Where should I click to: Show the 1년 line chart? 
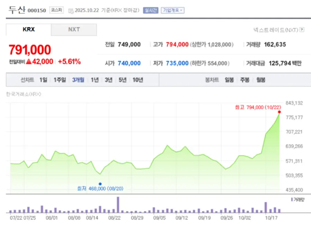click(x=95, y=80)
